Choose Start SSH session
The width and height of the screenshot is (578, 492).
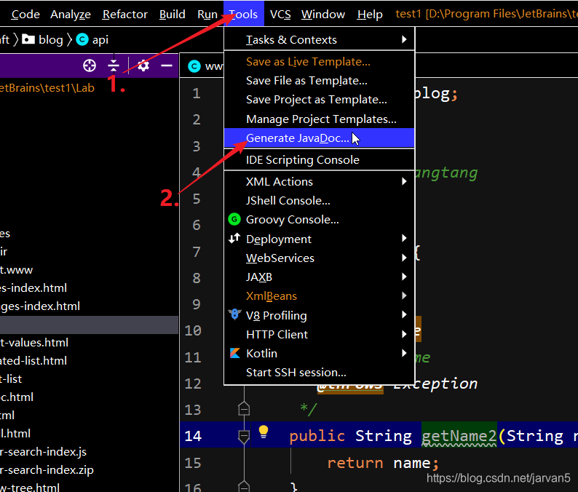coord(320,372)
